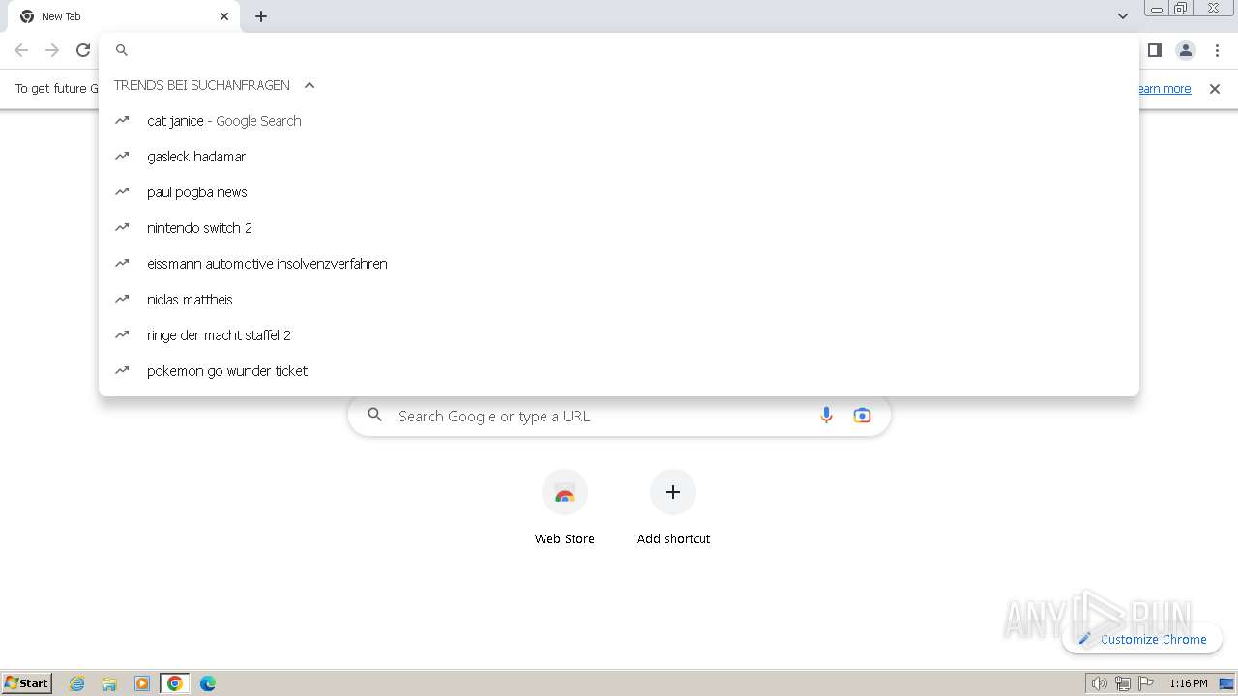1238x696 pixels.
Task: Dismiss the info bar with X
Action: tap(1215, 89)
